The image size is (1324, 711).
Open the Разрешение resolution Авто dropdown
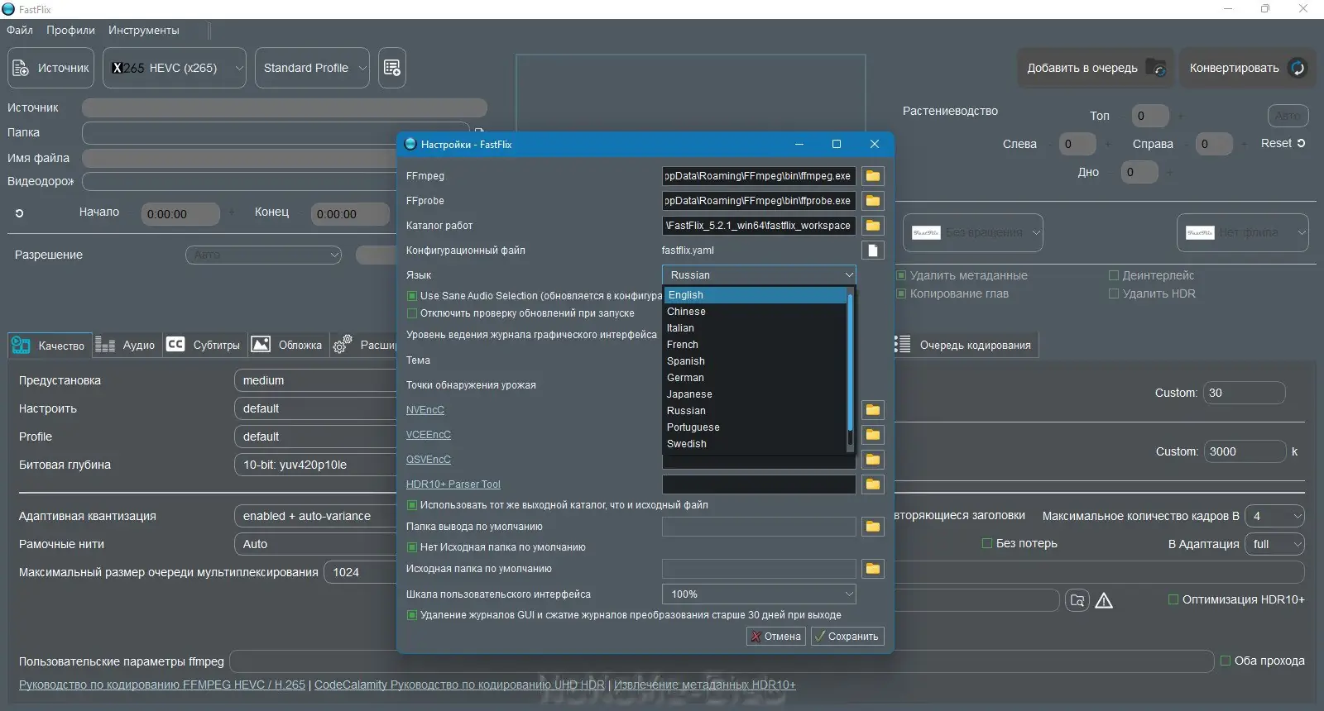click(264, 255)
